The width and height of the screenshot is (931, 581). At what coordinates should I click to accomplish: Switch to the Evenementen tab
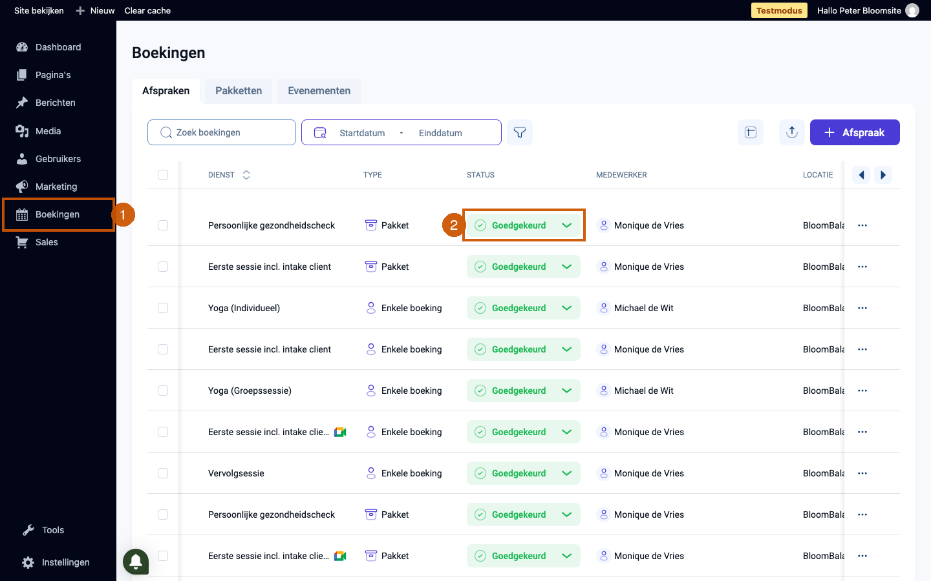click(x=319, y=91)
